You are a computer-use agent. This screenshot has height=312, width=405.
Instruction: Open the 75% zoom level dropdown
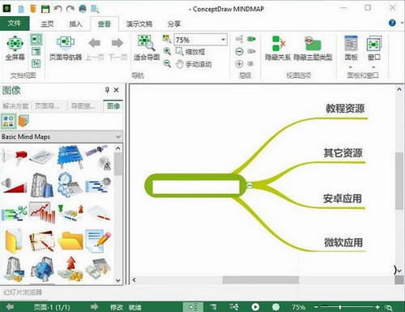pos(223,40)
